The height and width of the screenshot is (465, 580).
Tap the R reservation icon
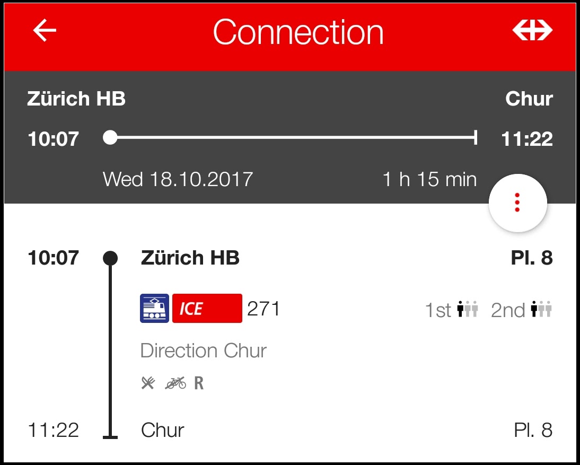click(199, 383)
